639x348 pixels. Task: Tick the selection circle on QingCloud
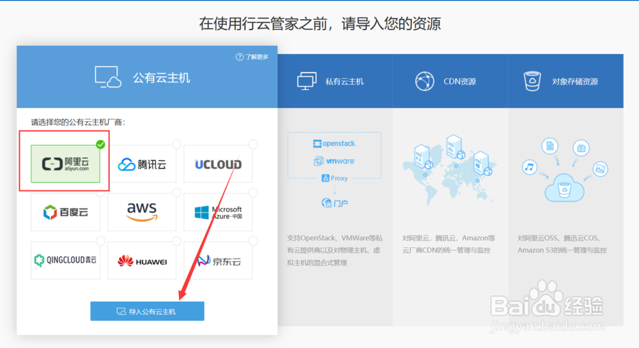pos(101,241)
